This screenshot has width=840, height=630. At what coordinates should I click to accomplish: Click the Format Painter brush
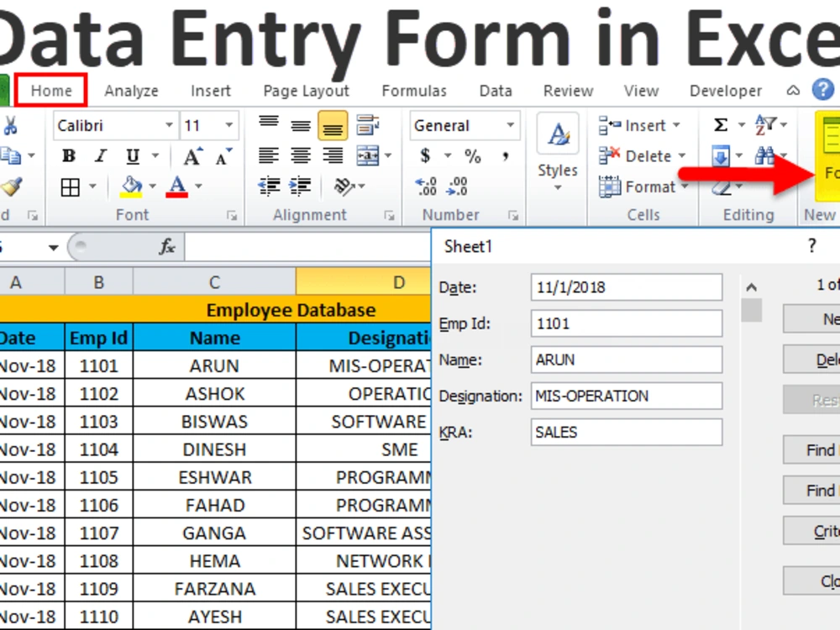click(11, 186)
